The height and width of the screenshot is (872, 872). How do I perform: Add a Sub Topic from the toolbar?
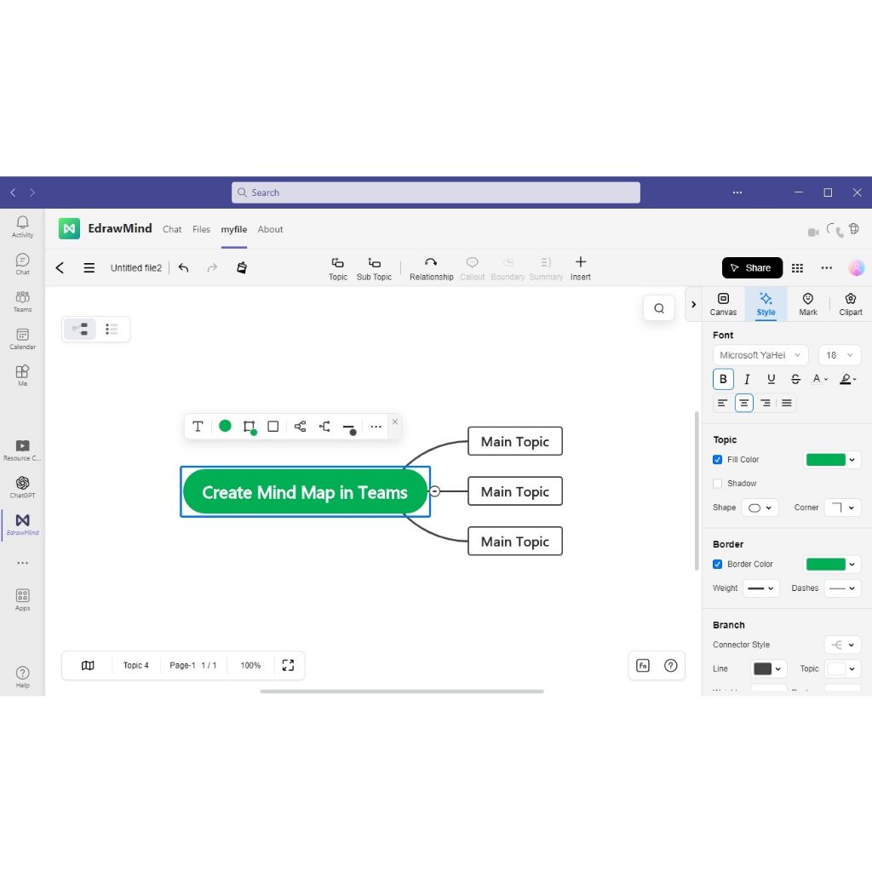(375, 268)
